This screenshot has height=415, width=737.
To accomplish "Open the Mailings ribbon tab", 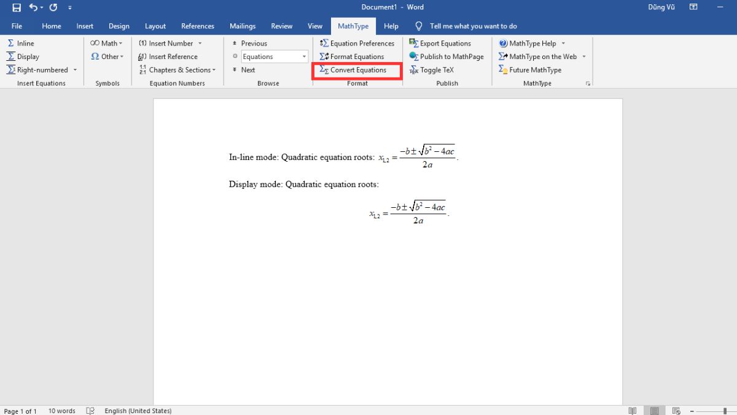I will click(x=243, y=26).
